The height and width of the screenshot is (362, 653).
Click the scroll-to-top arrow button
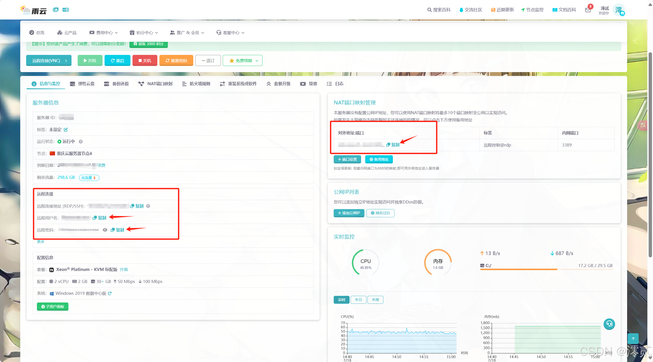pos(633,339)
